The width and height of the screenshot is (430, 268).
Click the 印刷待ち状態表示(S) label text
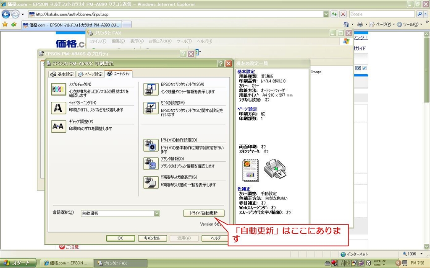coord(179,177)
